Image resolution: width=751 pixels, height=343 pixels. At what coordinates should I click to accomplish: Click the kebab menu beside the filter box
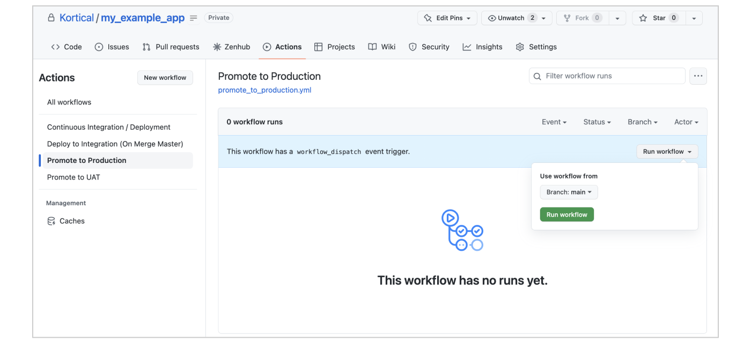698,76
